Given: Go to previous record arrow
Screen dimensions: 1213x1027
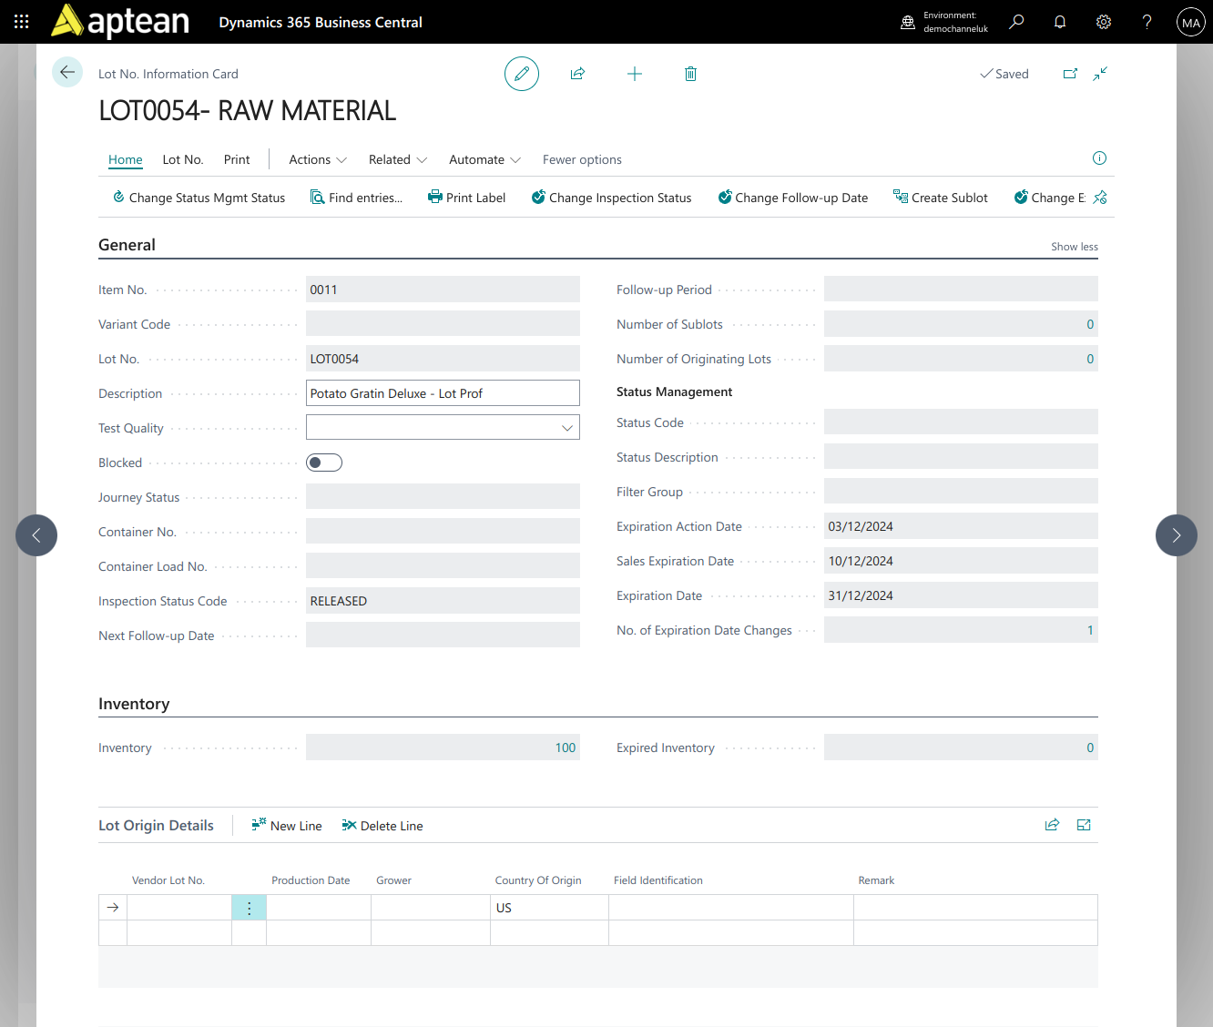Looking at the screenshot, I should pyautogui.click(x=36, y=535).
